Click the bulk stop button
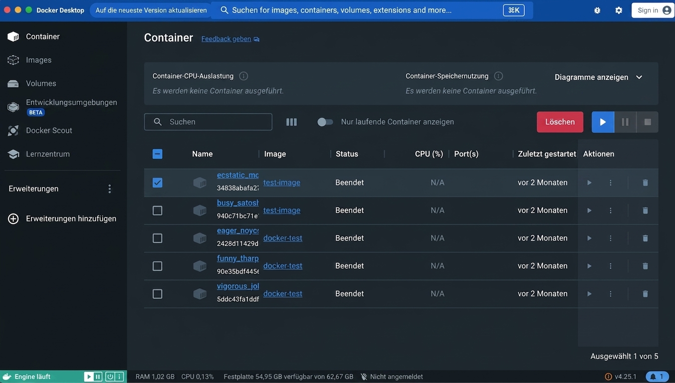Screen dimensions: 675x383 [648, 122]
